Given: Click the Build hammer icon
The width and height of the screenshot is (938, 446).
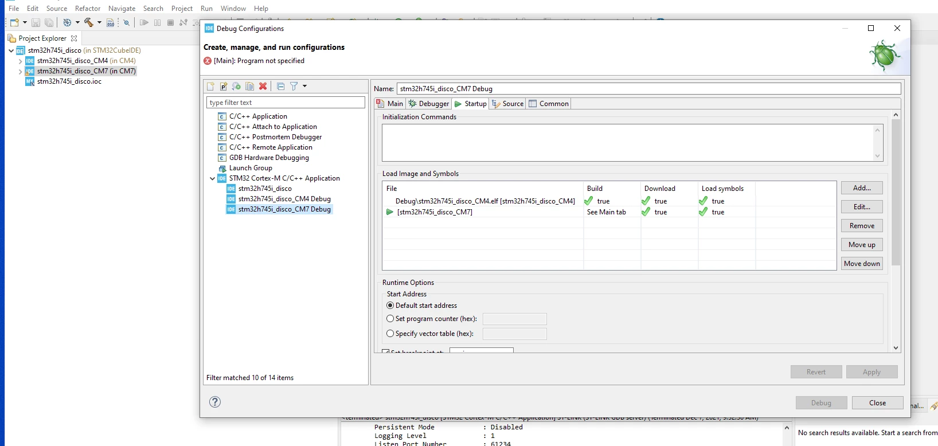Looking at the screenshot, I should click(x=89, y=22).
